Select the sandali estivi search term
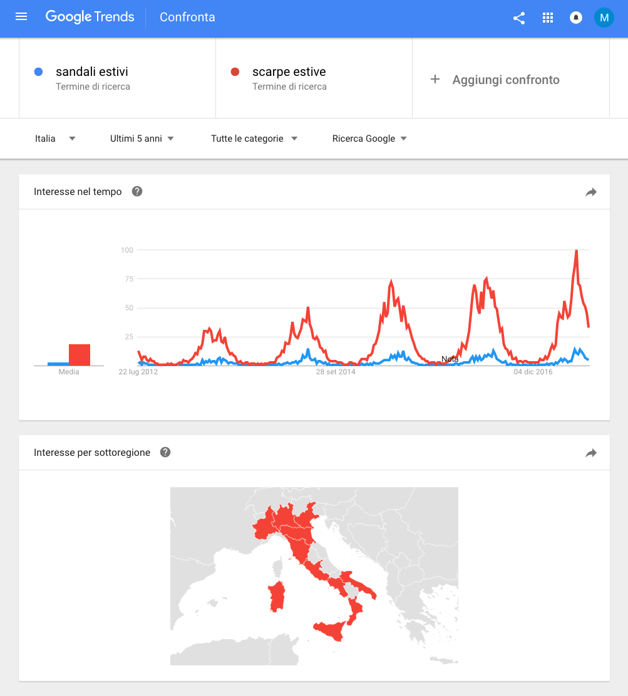Viewport: 628px width, 696px height. point(92,72)
